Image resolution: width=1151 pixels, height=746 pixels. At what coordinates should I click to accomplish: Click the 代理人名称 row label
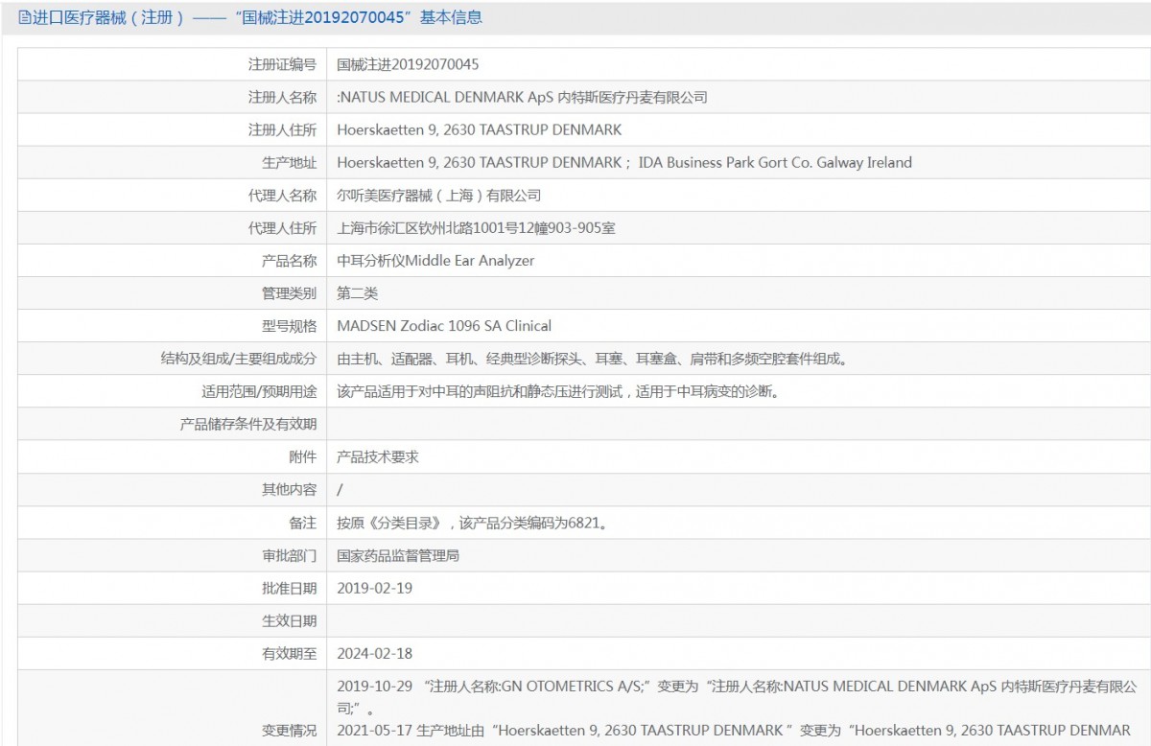pyautogui.click(x=282, y=195)
